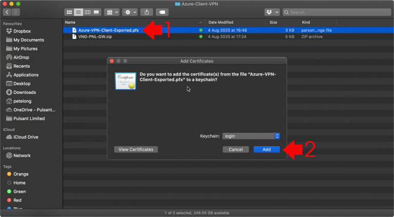The height and width of the screenshot is (217, 394).
Task: Click the View Certificates button
Action: click(136, 149)
